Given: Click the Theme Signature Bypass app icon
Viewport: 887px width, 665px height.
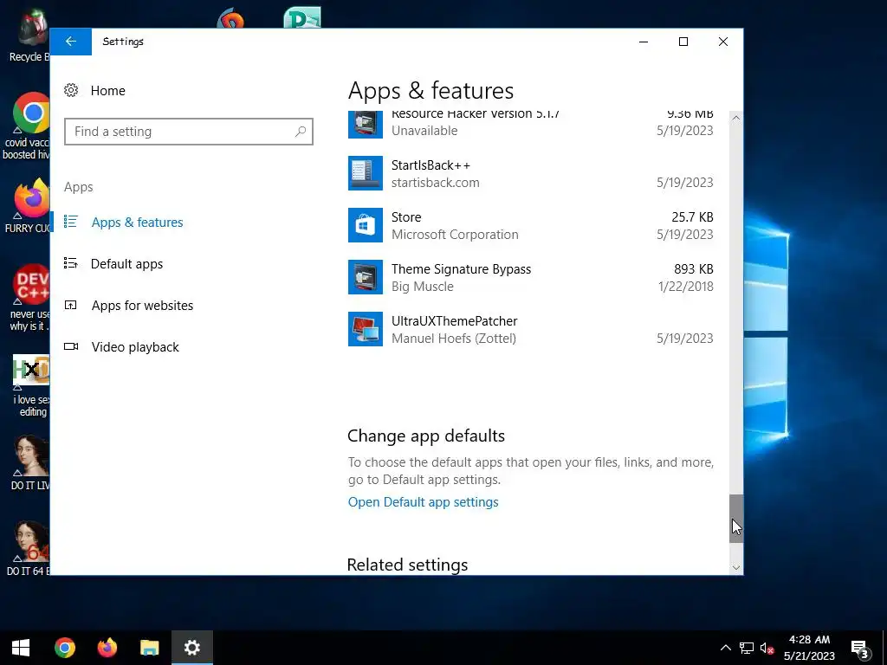Looking at the screenshot, I should click(365, 277).
